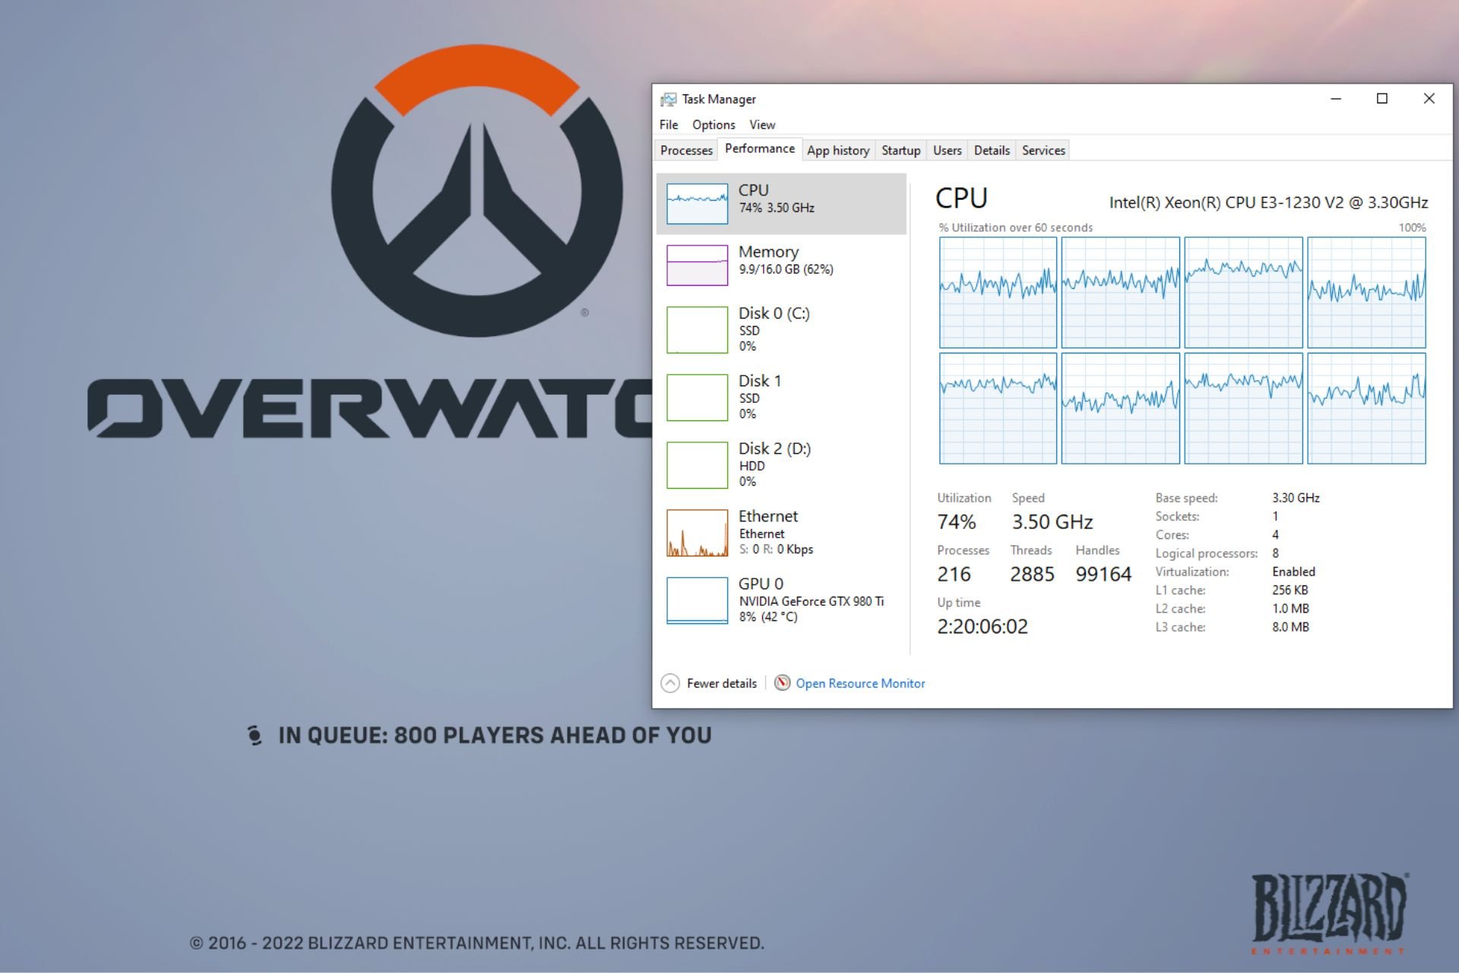Click the Overwatch circular logo
Viewport: 1459px width, 973px height.
click(477, 191)
